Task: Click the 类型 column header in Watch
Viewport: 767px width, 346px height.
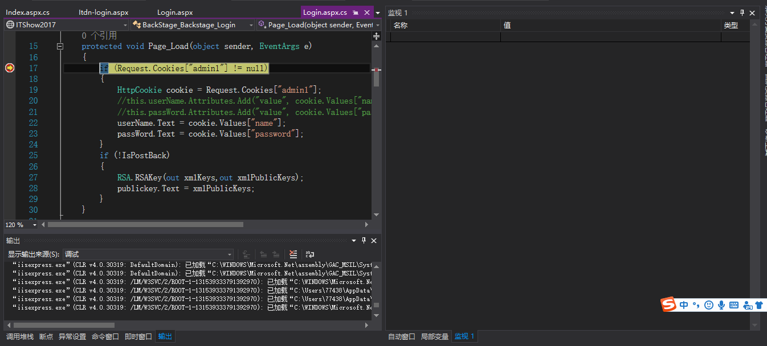Action: [735, 25]
